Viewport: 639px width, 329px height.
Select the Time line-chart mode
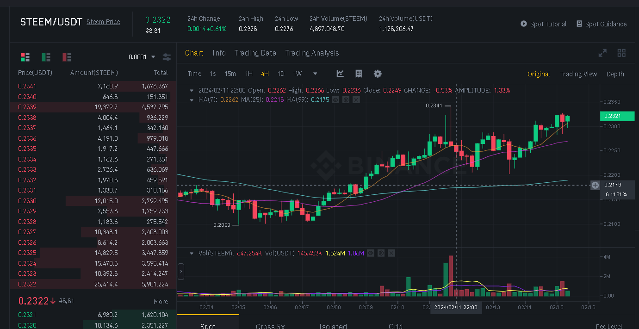coord(194,74)
